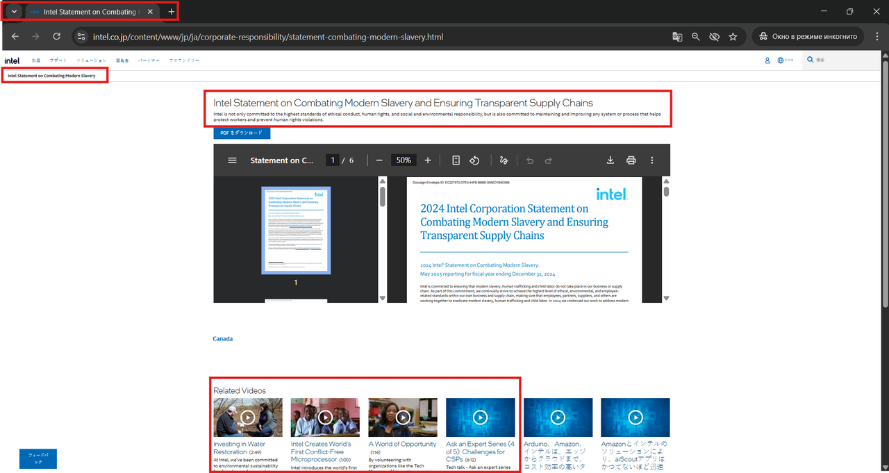The width and height of the screenshot is (889, 473).
Task: Click the blue フィードバック feedback button
Action: pos(38,459)
